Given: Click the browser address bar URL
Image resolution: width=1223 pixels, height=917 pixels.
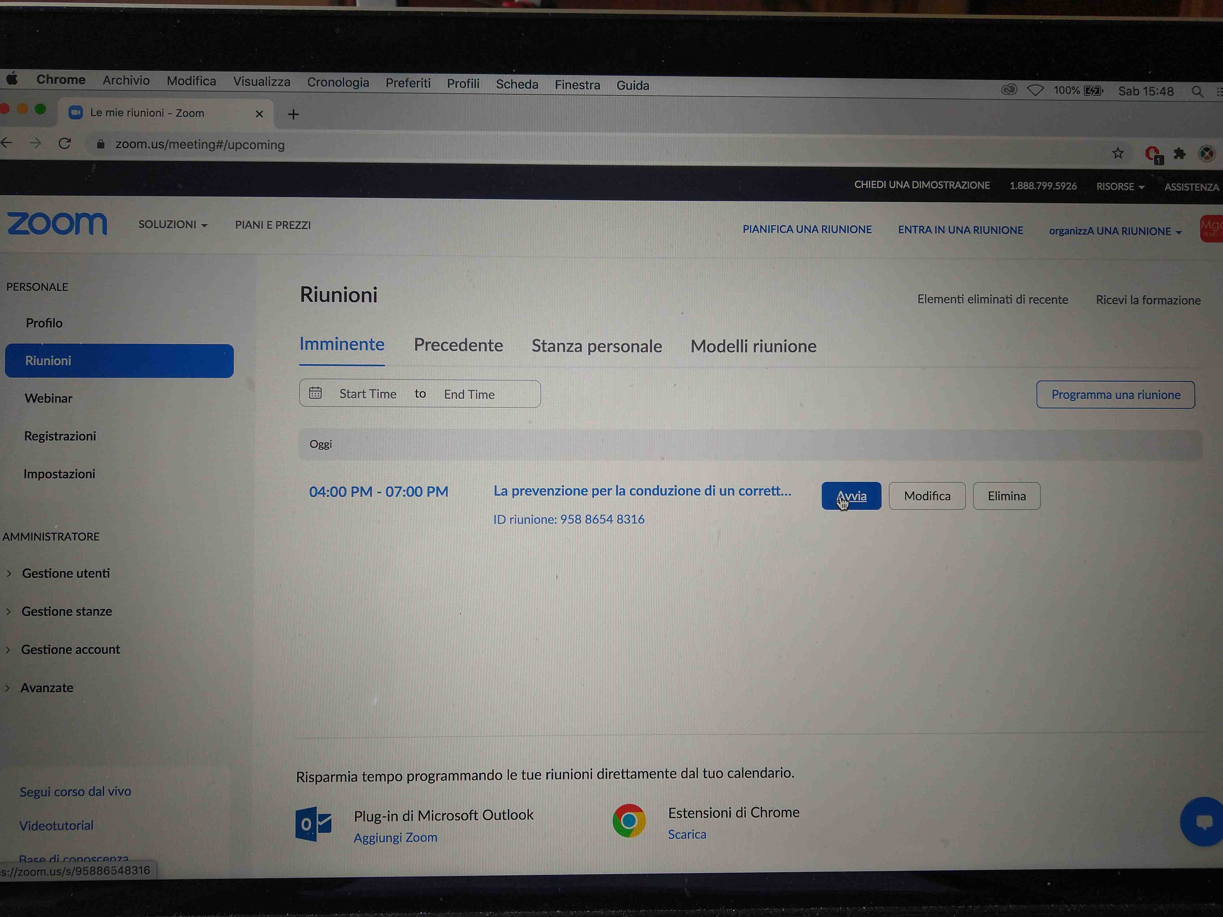Looking at the screenshot, I should click(200, 144).
